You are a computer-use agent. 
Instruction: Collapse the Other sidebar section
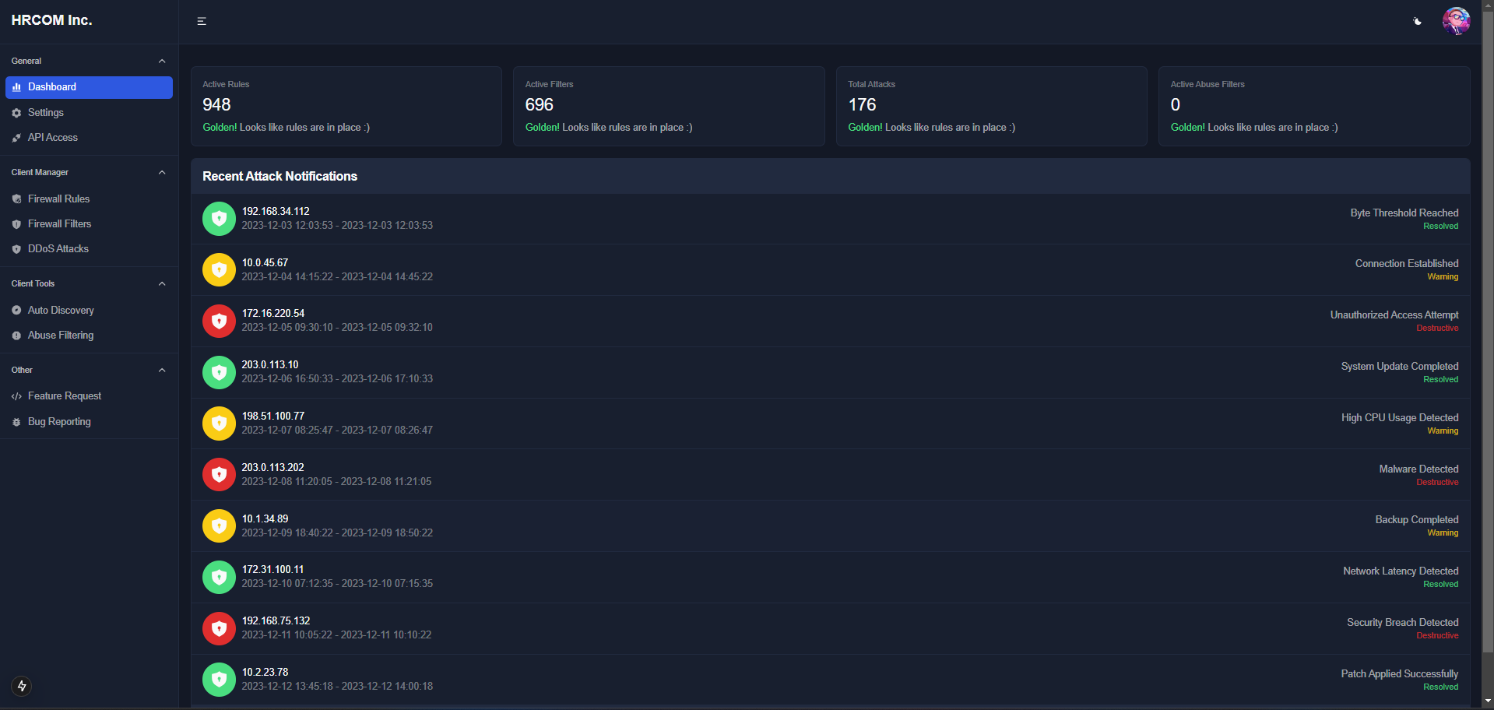162,370
